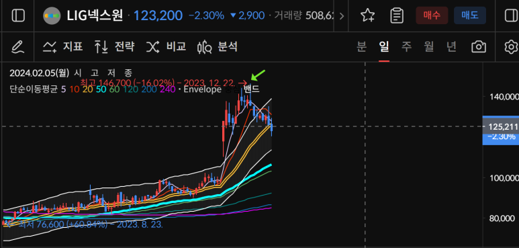Open chart settings gear icon
Viewport: 519px width, 248px height.
pos(511,47)
